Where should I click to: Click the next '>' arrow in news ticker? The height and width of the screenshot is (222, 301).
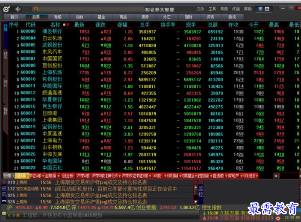pyautogui.click(x=13, y=215)
